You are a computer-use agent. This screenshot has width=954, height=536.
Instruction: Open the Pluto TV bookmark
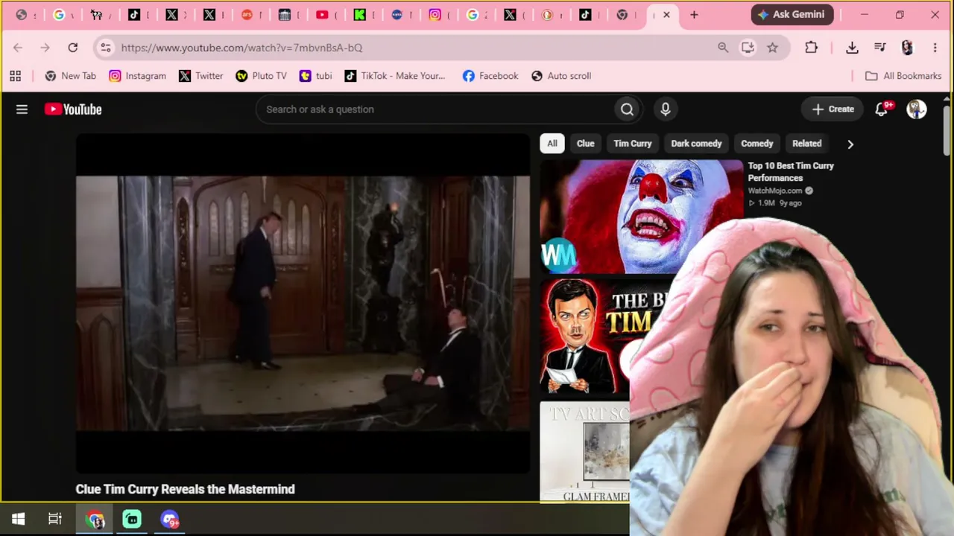pos(261,76)
